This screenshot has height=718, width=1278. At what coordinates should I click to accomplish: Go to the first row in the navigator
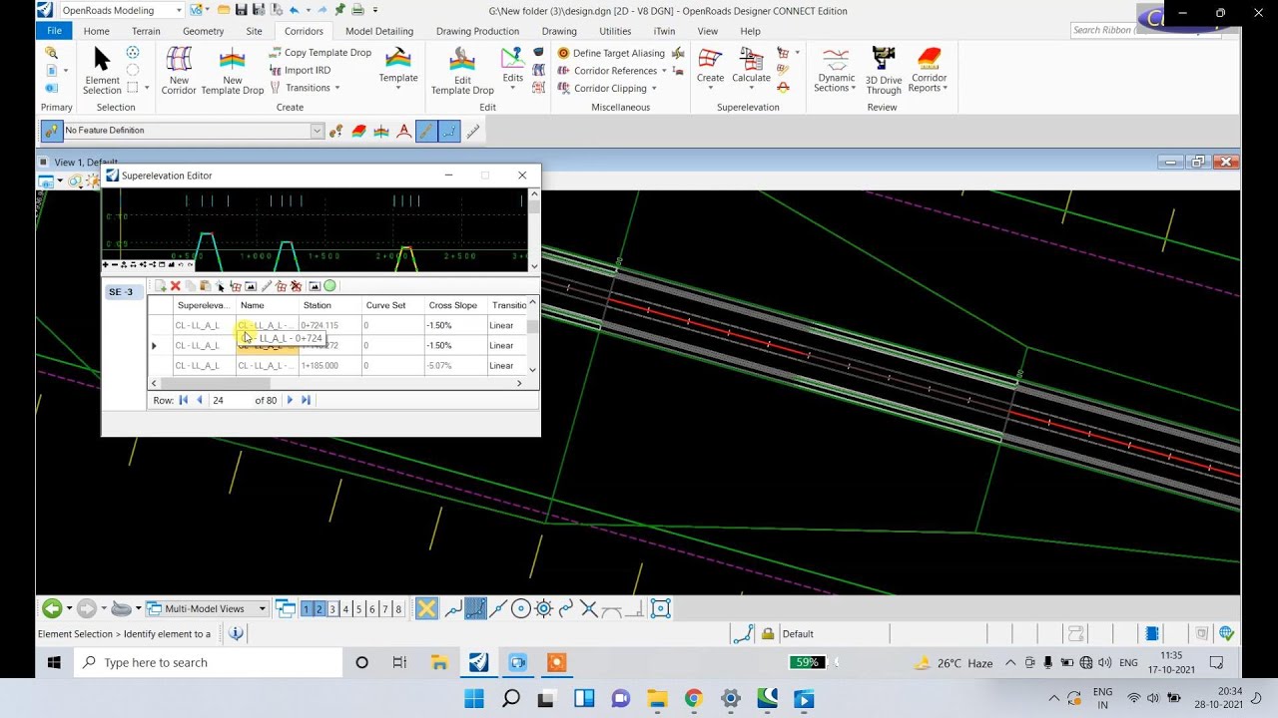(x=184, y=400)
